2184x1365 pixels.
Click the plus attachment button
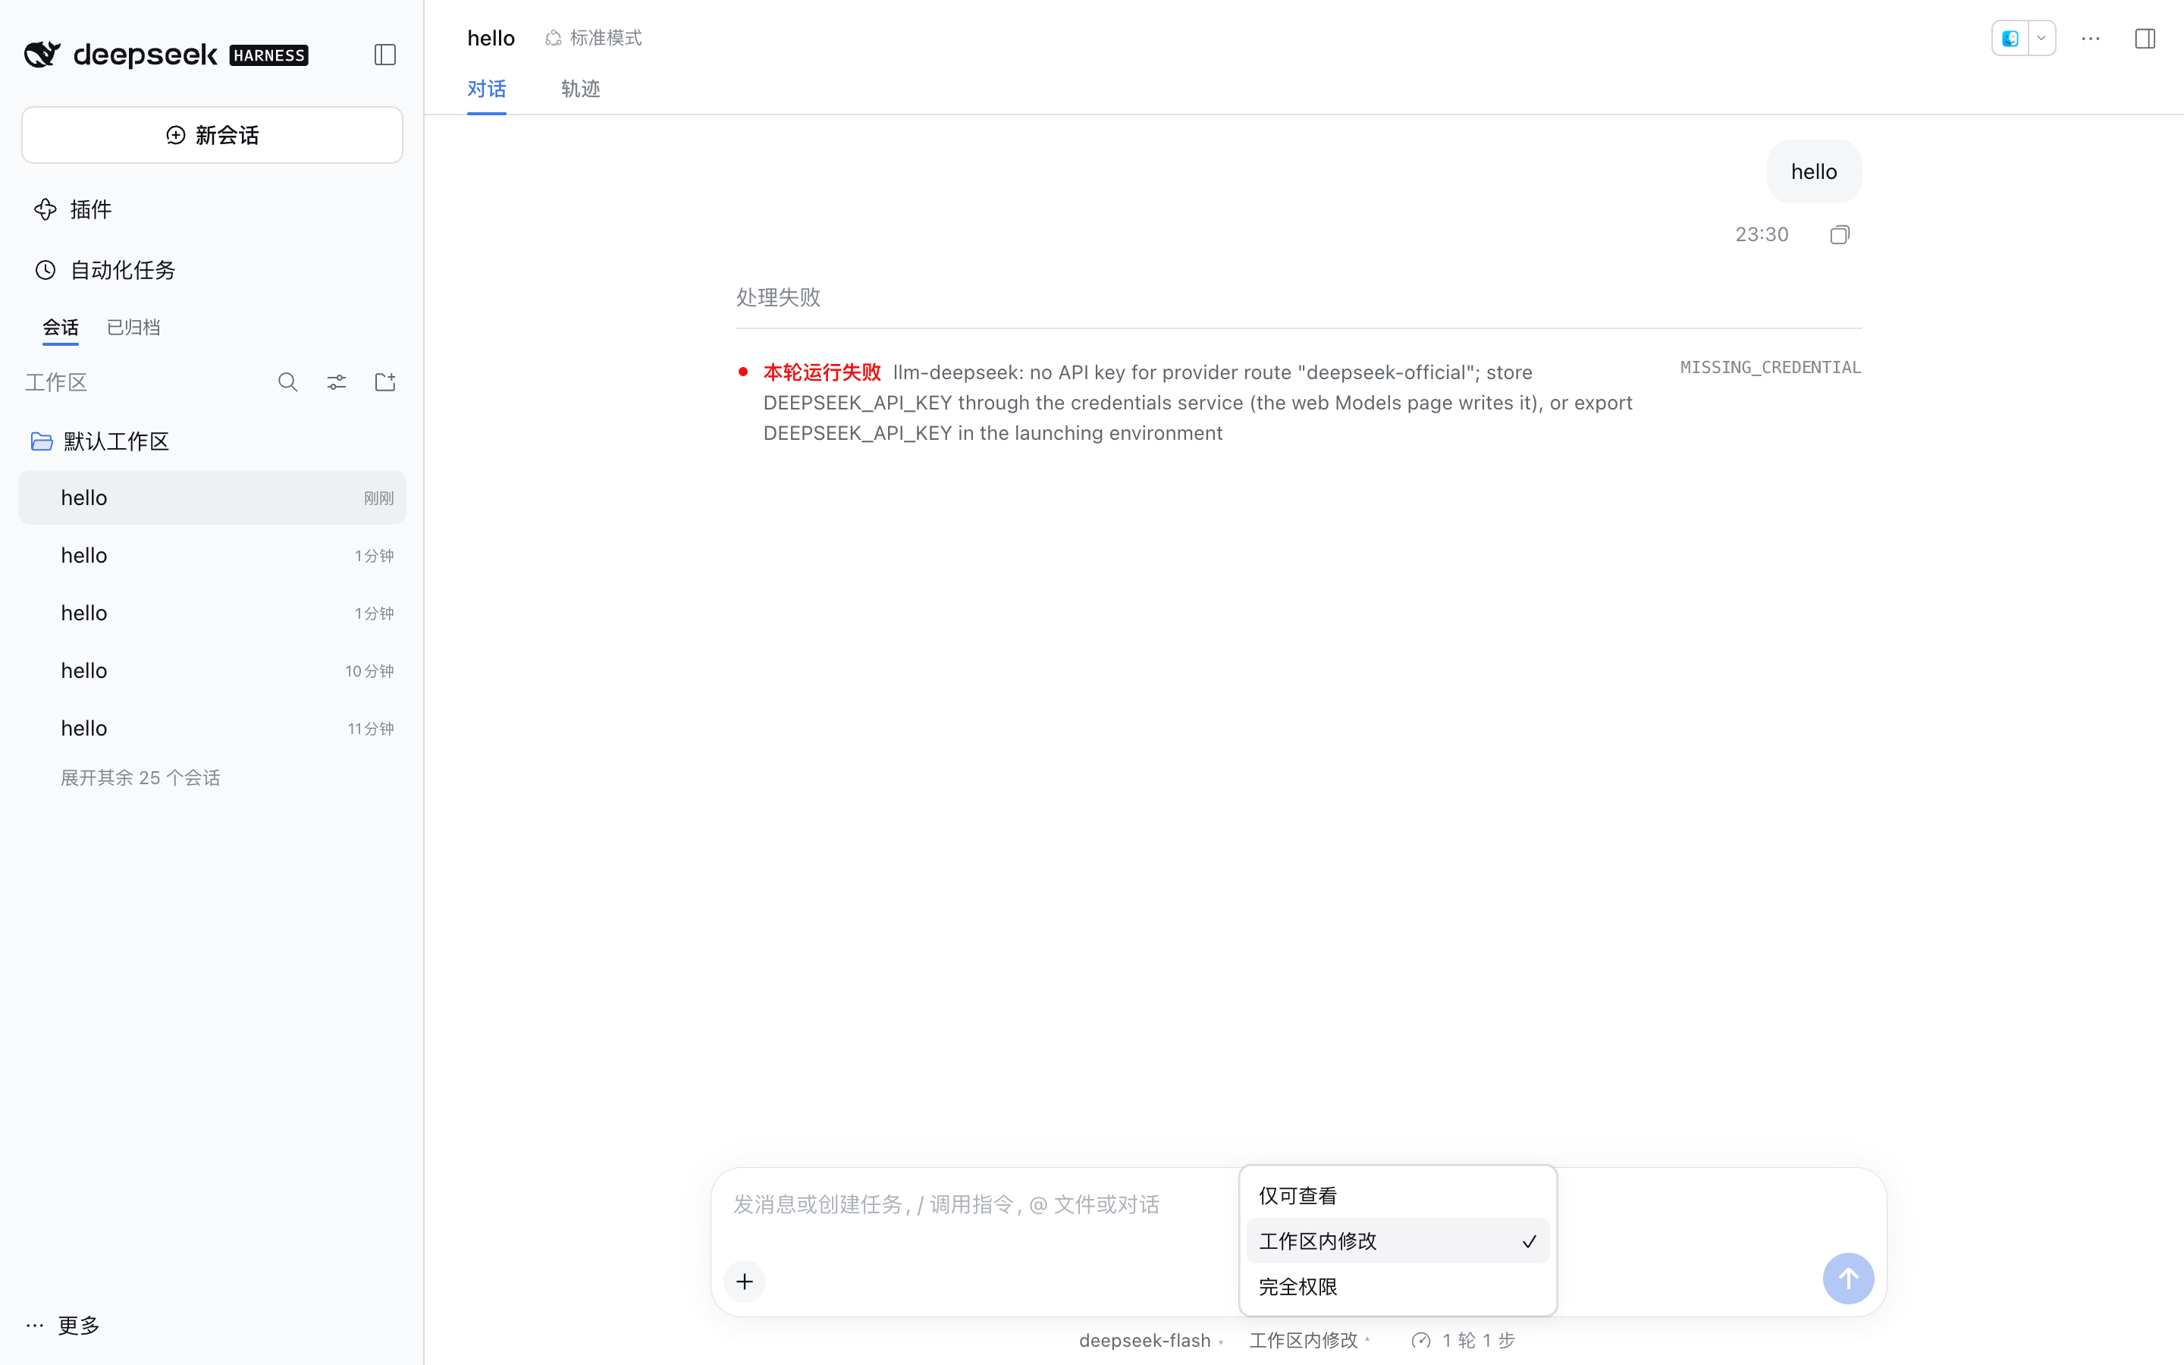point(745,1281)
